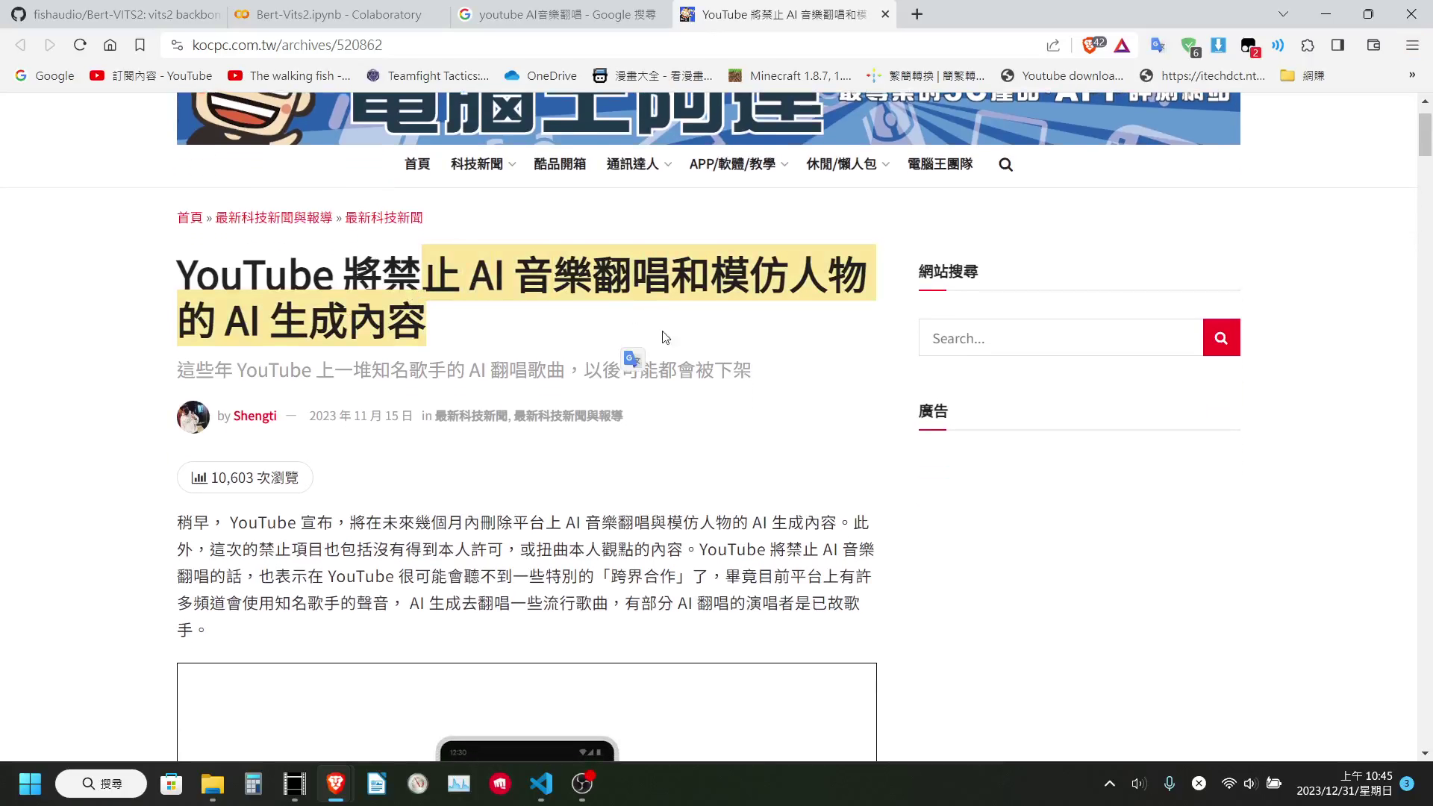Click Shengti's author avatar
The image size is (1433, 806).
coord(193,417)
